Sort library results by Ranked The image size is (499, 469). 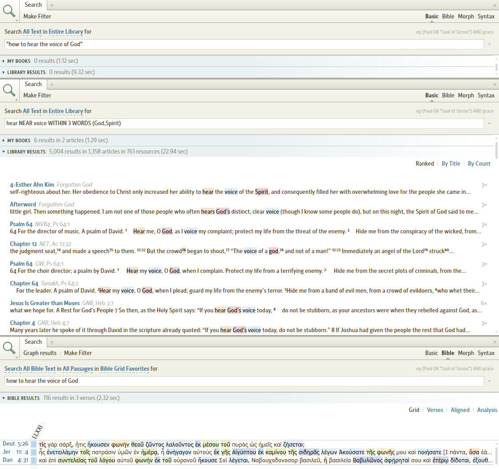click(425, 164)
